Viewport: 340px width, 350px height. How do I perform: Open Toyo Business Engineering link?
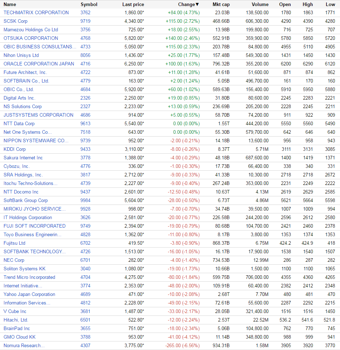32,235
